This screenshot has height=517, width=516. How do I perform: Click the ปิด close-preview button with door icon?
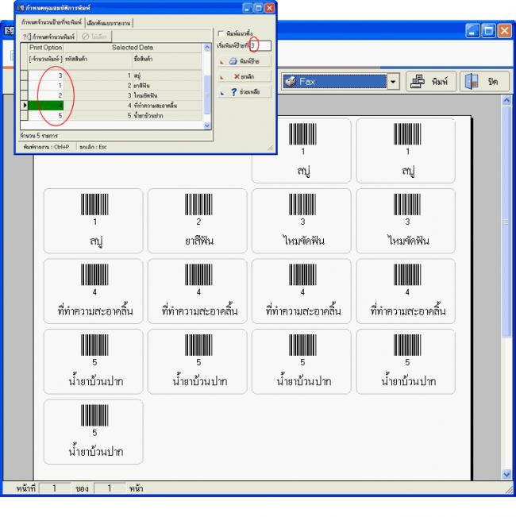(484, 82)
